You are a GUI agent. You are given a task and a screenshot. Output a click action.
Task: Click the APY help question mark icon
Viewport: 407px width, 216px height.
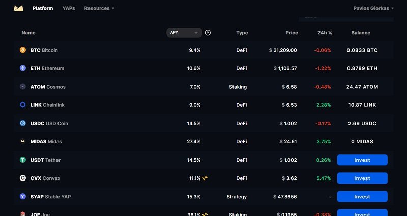coord(208,33)
